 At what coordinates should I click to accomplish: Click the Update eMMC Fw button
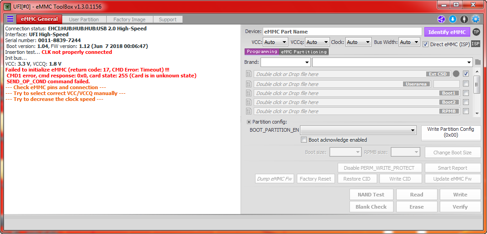coord(452,179)
